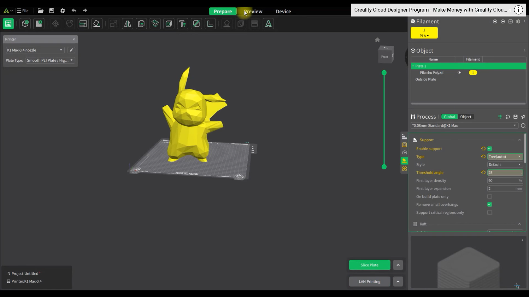The image size is (529, 297).
Task: Toggle Enable support checkbox
Action: tap(490, 149)
